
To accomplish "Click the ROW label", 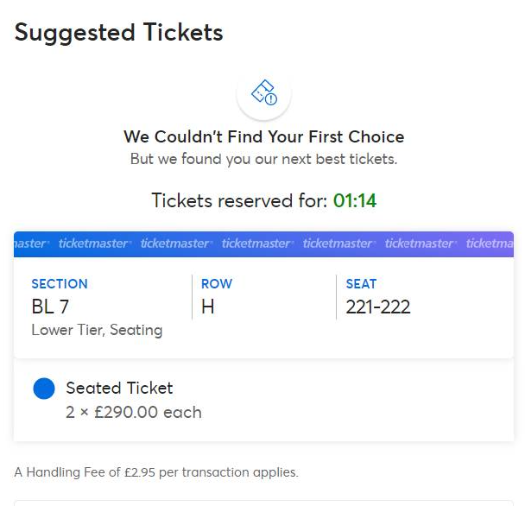I will (217, 284).
